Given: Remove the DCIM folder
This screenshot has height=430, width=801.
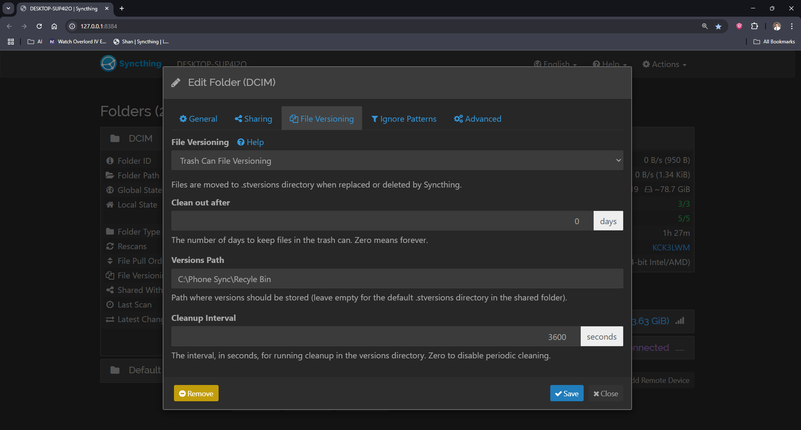Looking at the screenshot, I should [x=196, y=393].
